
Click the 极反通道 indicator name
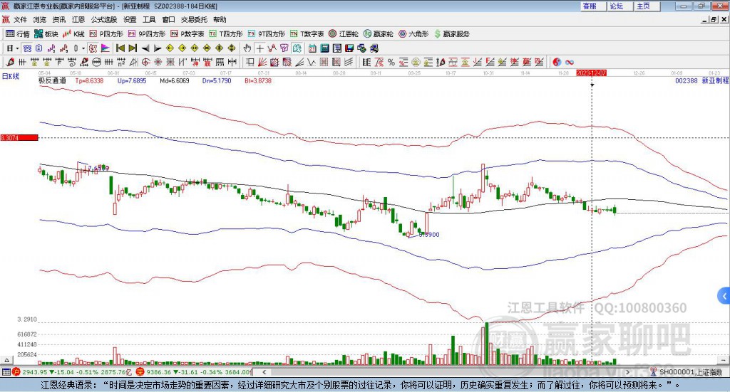pyautogui.click(x=52, y=81)
